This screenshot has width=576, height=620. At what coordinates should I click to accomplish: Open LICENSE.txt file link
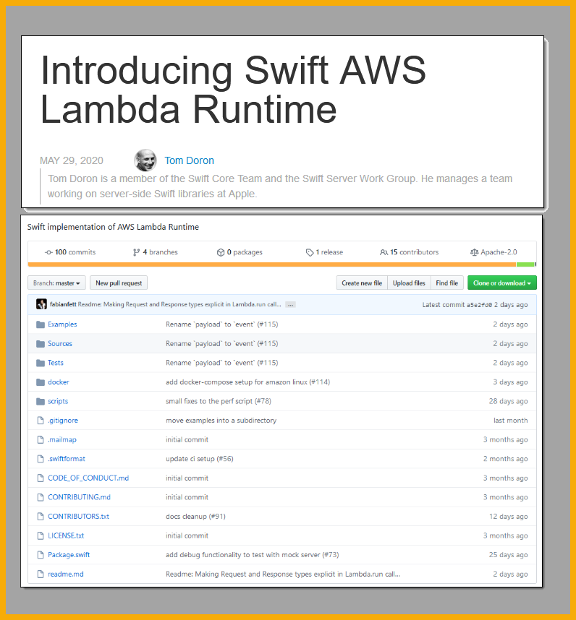click(66, 535)
